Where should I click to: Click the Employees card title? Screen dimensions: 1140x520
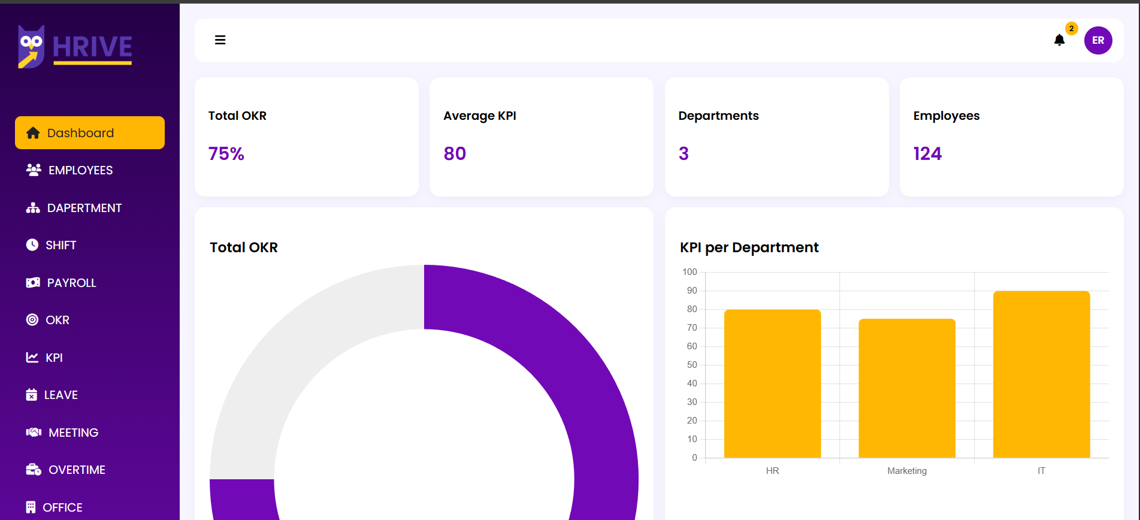point(947,116)
